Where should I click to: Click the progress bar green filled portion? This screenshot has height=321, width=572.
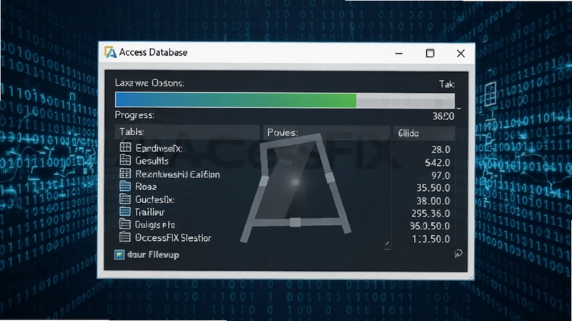pyautogui.click(x=236, y=100)
